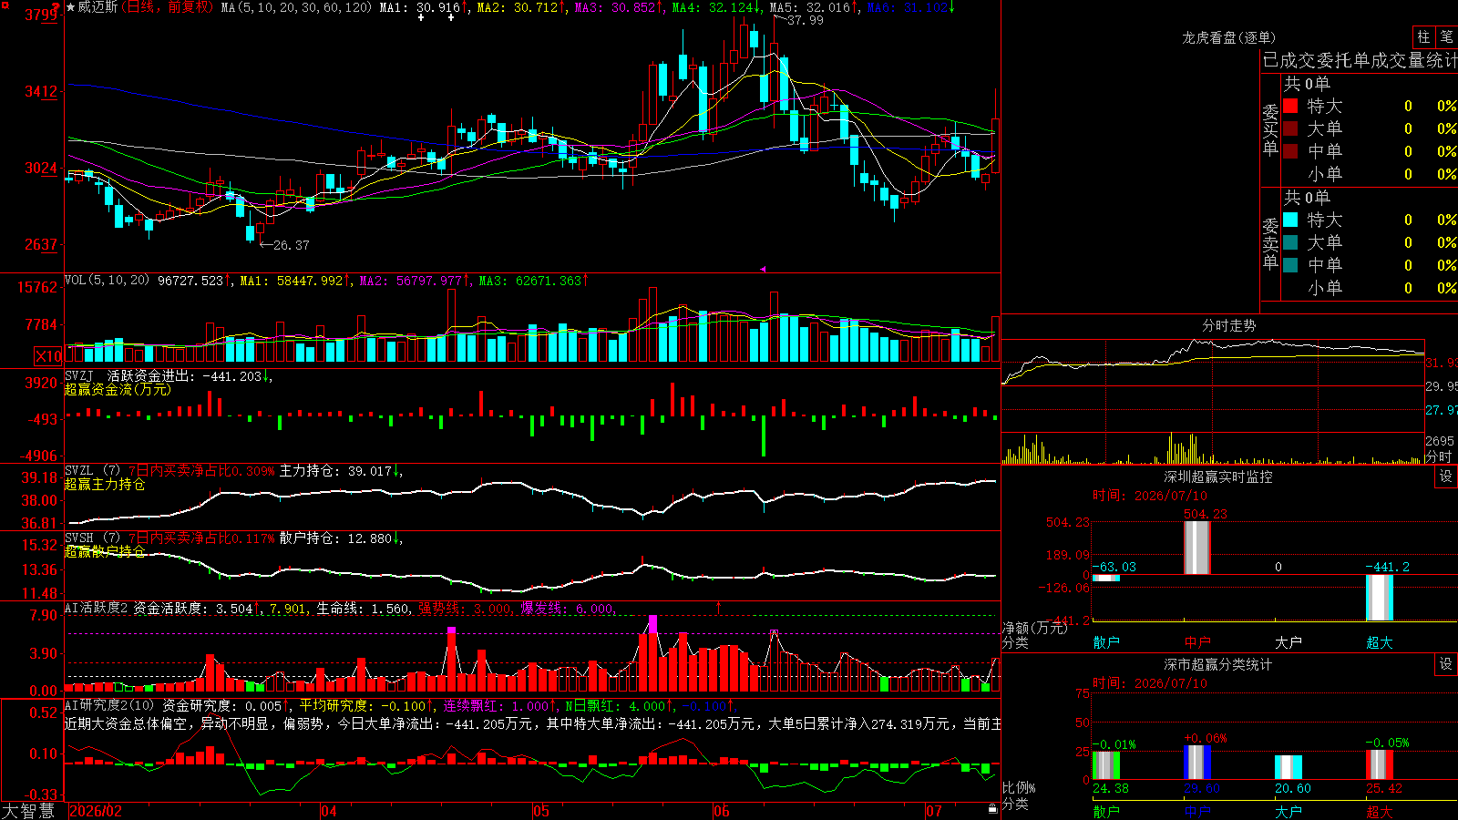The height and width of the screenshot is (820, 1458).
Task: Click the MA(5,10,20,30,60,120) indicator label
Action: tap(297, 7)
